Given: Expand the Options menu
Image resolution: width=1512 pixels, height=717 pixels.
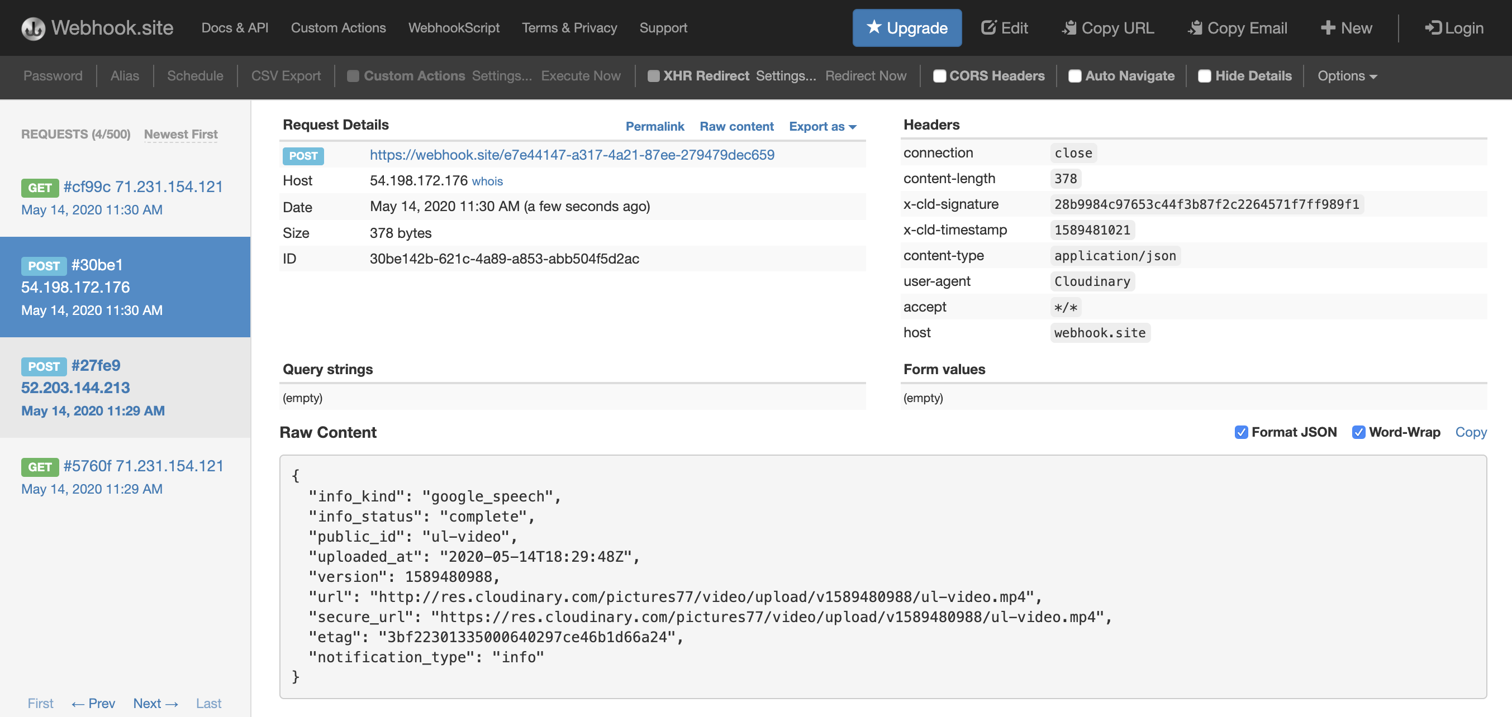Looking at the screenshot, I should click(1347, 76).
